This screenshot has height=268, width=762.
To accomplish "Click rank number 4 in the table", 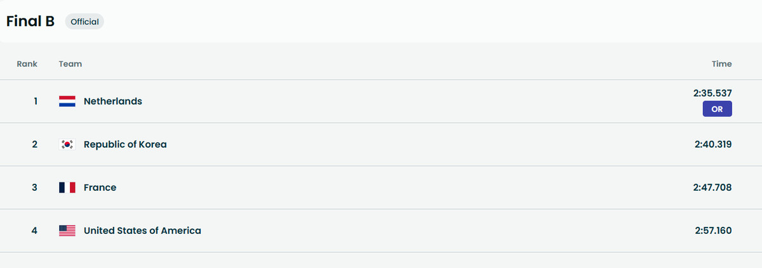I will (x=35, y=231).
